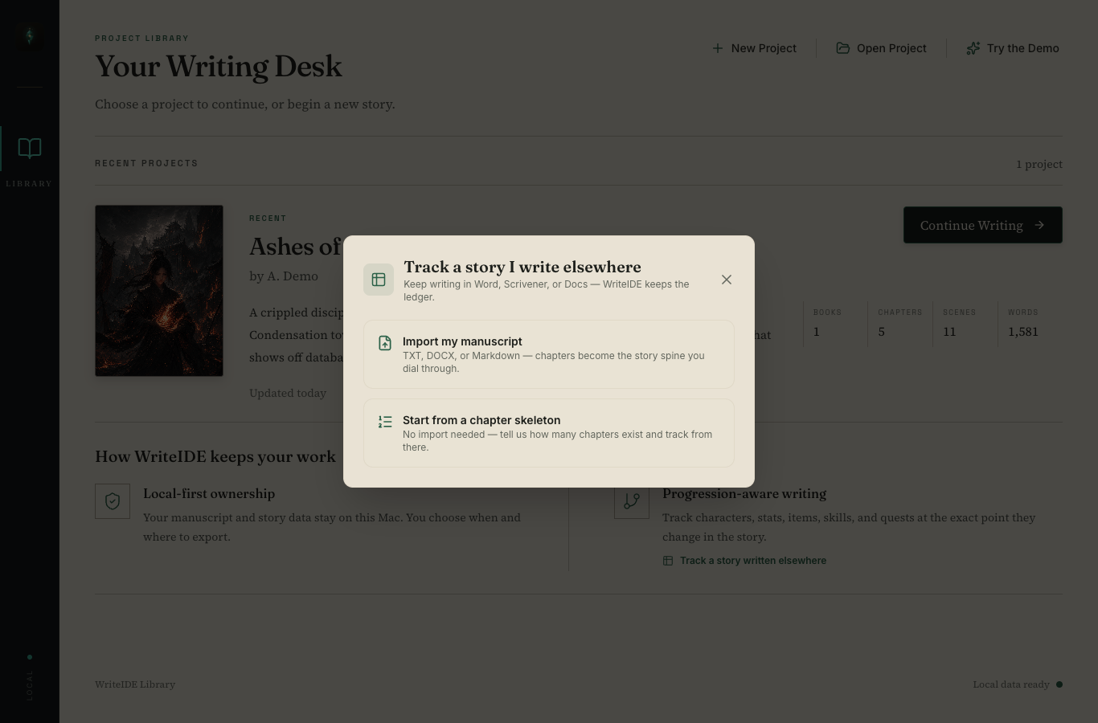Click Open Project in the header
The image size is (1098, 723).
(882, 48)
